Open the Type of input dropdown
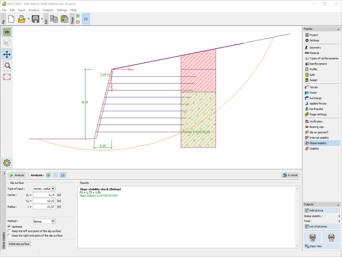Screen dimensions: 342x257 coord(53,188)
